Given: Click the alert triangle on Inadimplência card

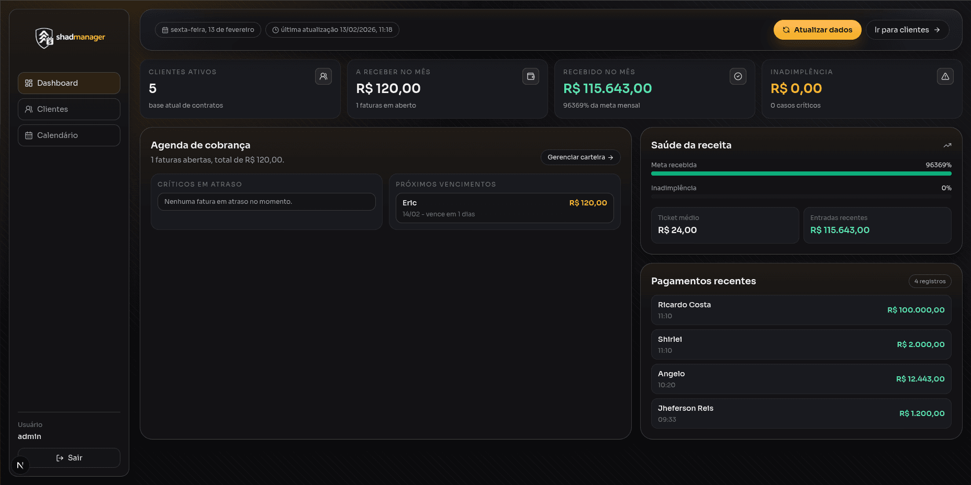Looking at the screenshot, I should pos(945,76).
